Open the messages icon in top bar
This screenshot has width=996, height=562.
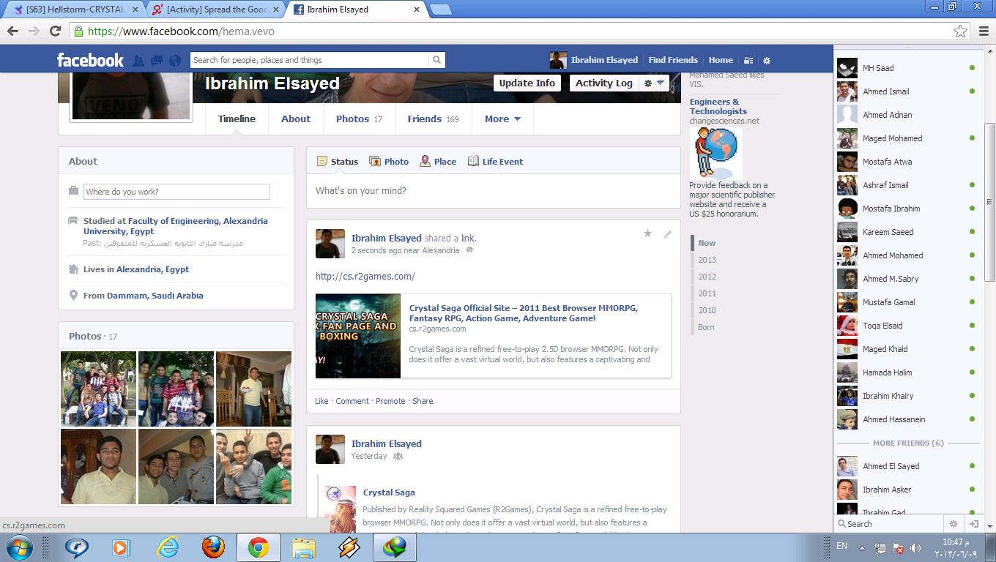(x=156, y=61)
